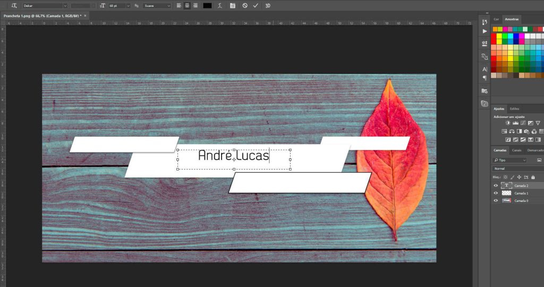Add a Selective Color adjustment
This screenshot has width=544, height=287.
pos(531,139)
